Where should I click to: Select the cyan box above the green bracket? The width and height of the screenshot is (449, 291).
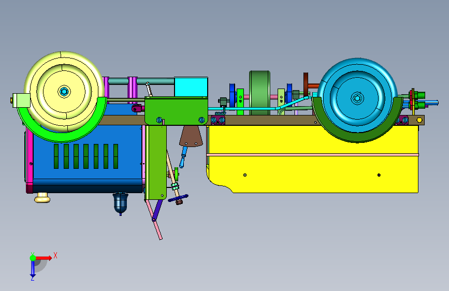point(191,87)
